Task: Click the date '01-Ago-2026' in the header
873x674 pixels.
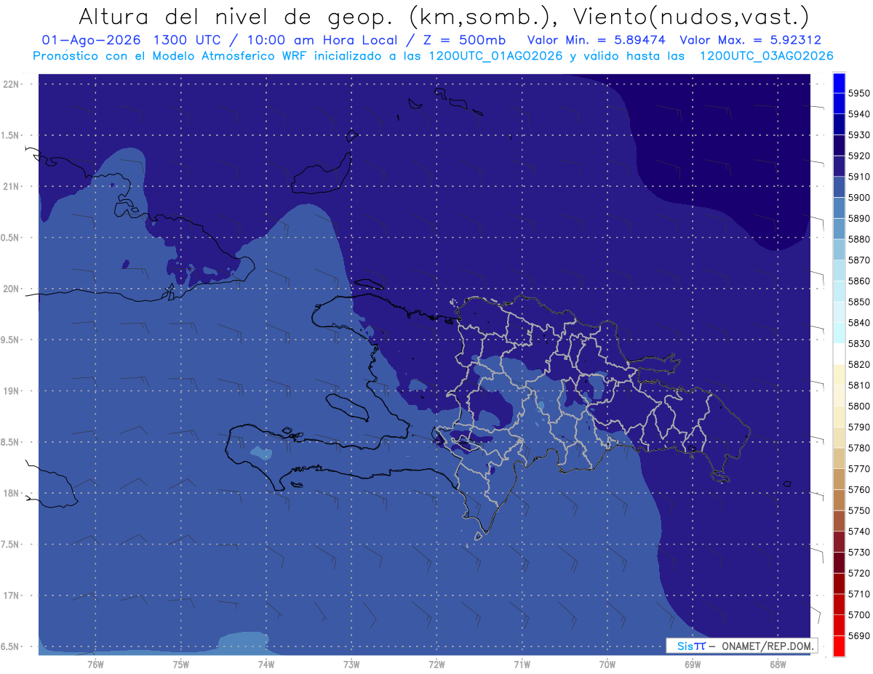Action: 91,41
